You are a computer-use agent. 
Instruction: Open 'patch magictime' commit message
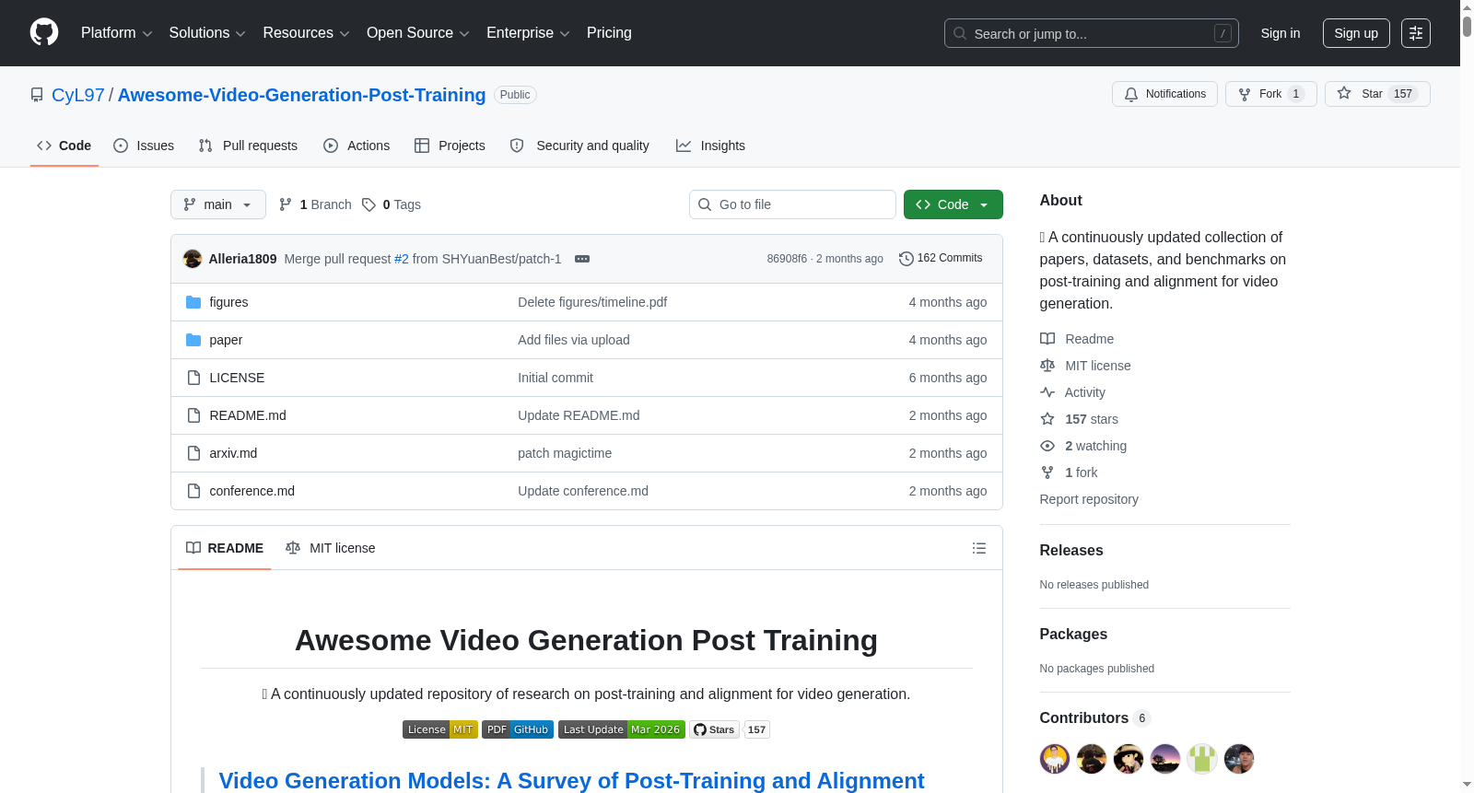[565, 453]
